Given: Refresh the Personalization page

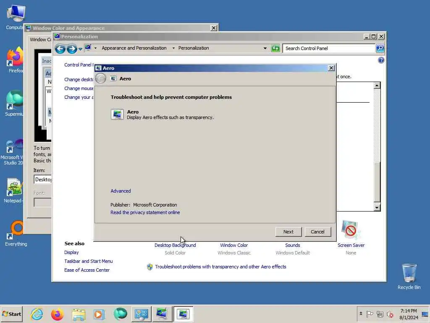Looking at the screenshot, I should point(275,48).
